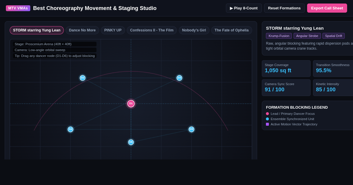The image size is (353, 185).
Task: Select The Fate of Ophelia tab
Action: point(232,30)
